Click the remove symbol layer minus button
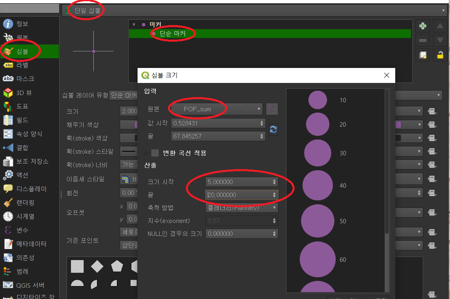Image resolution: width=450 pixels, height=299 pixels. tap(423, 40)
